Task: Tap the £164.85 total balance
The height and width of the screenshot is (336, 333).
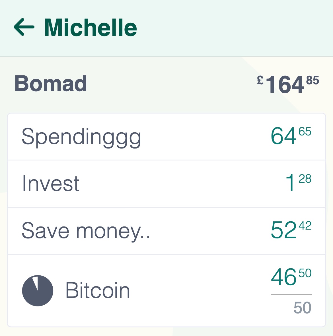Action: [x=288, y=84]
